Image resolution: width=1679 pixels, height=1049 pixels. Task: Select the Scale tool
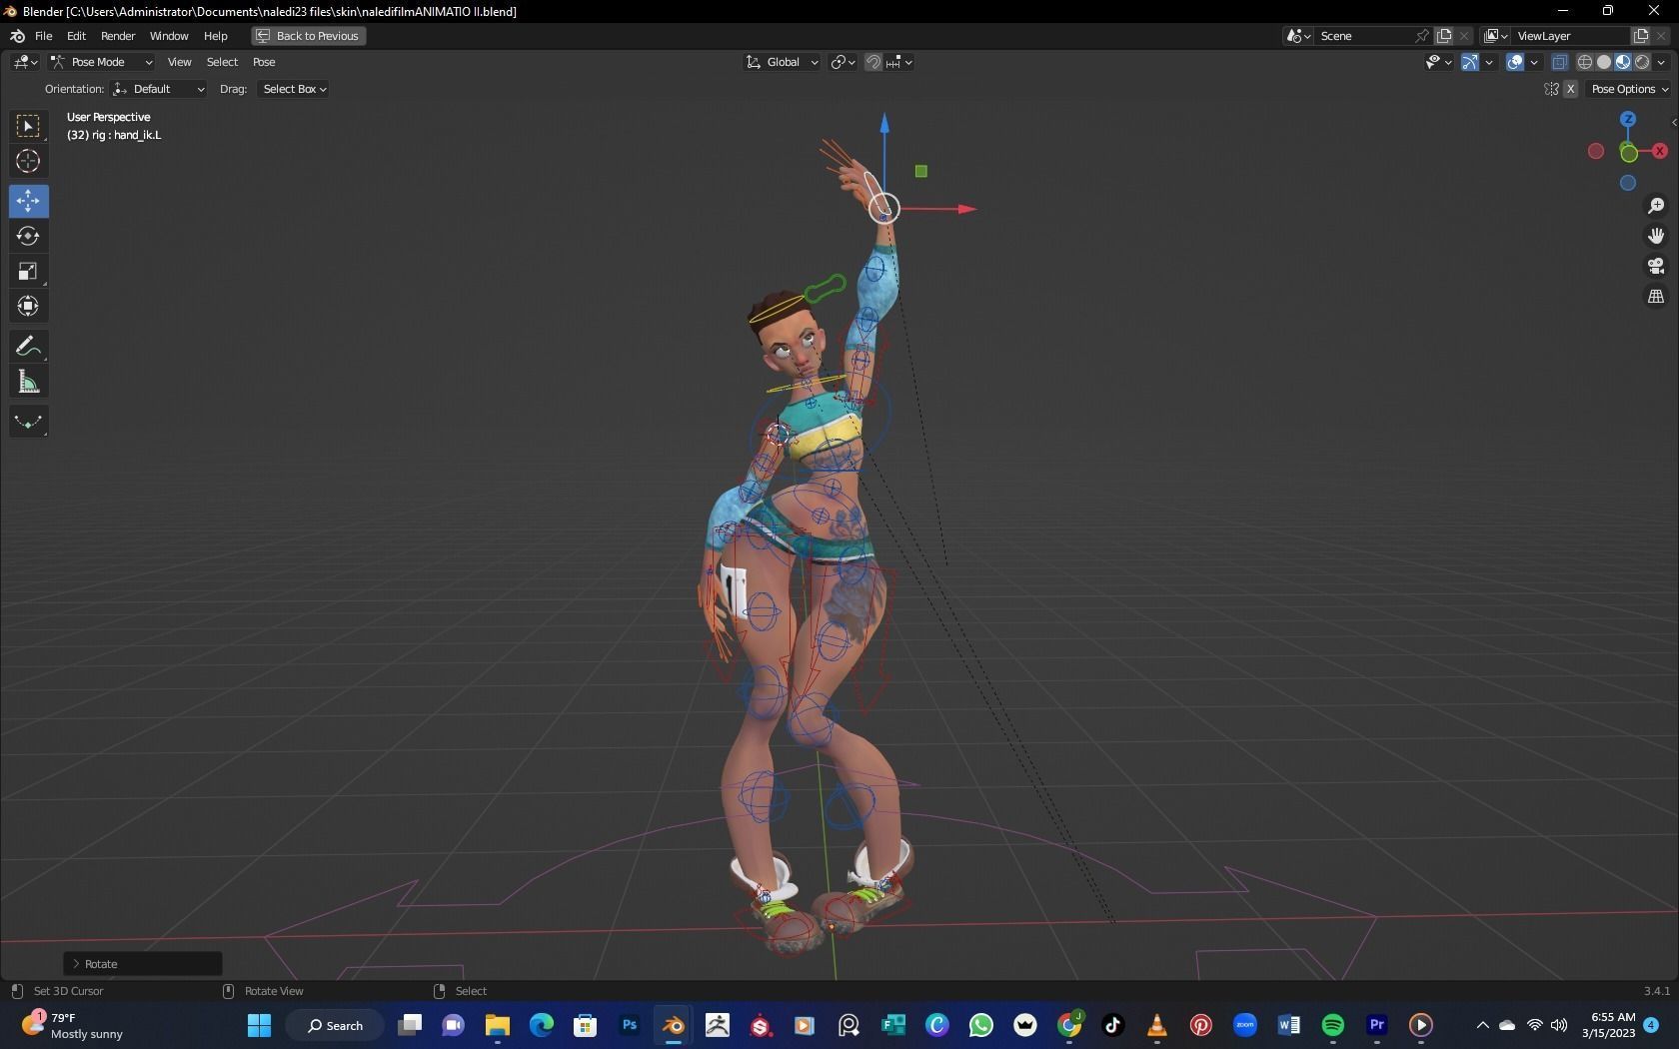(x=28, y=271)
